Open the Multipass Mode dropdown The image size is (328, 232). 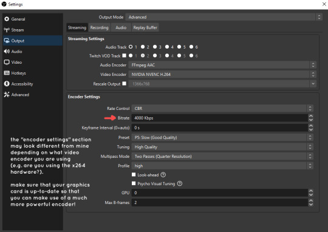tap(222, 156)
